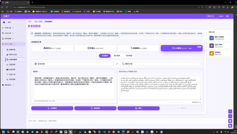Click the 立即翻译 translate button

[52, 108]
